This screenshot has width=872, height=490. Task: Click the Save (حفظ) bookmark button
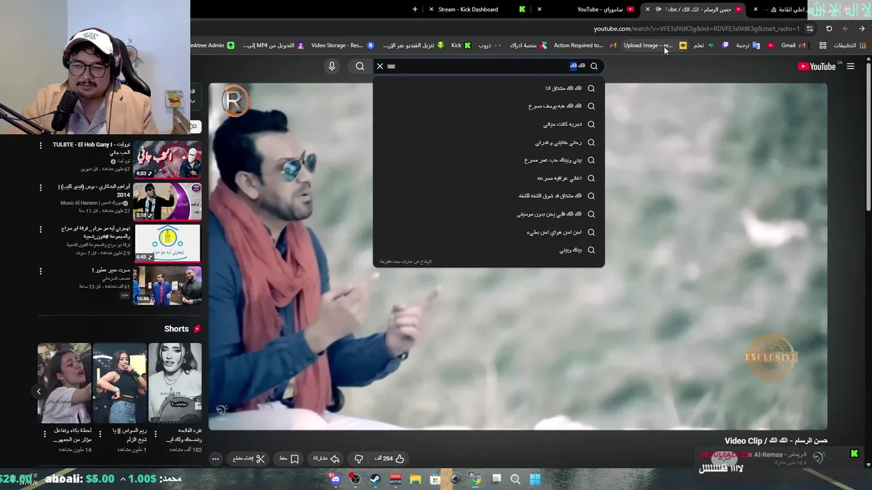tap(289, 459)
